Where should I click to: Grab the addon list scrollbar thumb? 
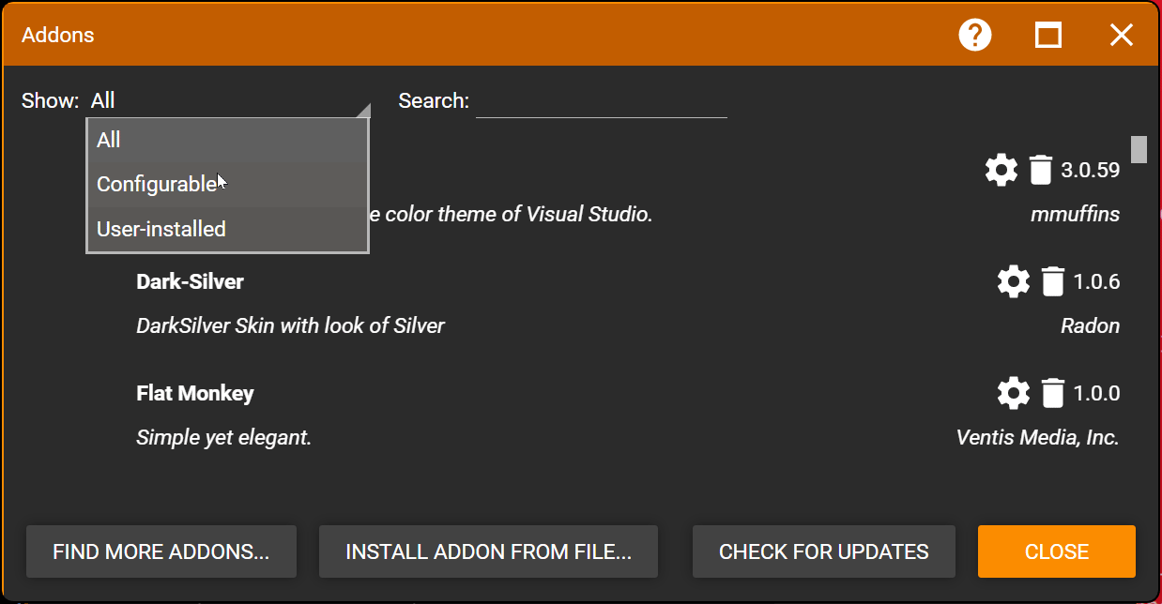pos(1139,149)
